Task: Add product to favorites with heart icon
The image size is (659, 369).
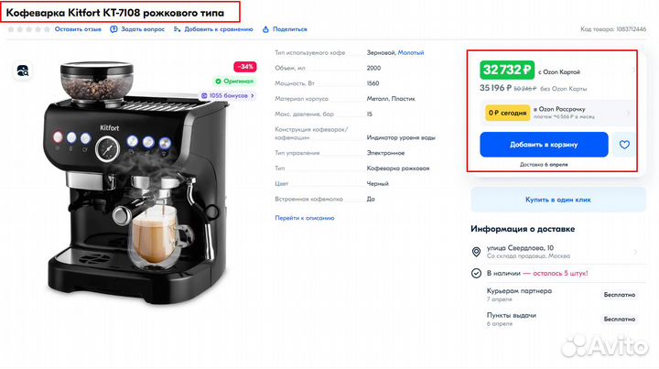Action: [x=624, y=145]
